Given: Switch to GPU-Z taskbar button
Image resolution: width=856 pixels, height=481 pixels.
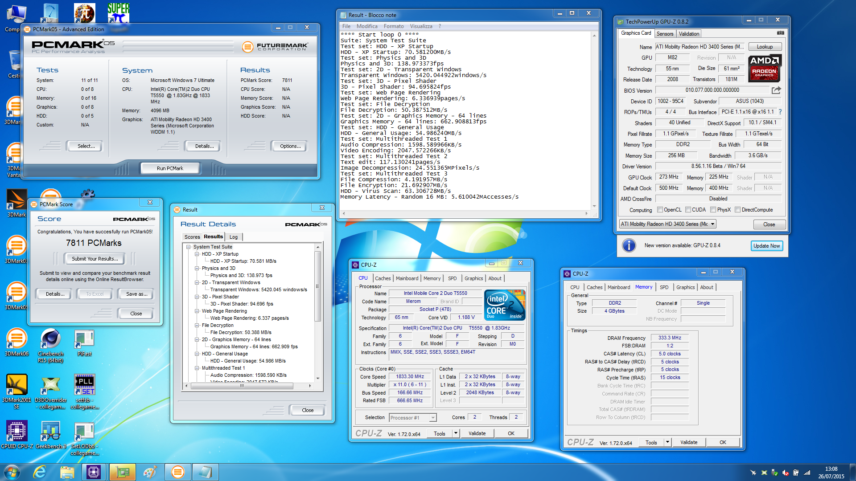Looking at the screenshot, I should 122,472.
